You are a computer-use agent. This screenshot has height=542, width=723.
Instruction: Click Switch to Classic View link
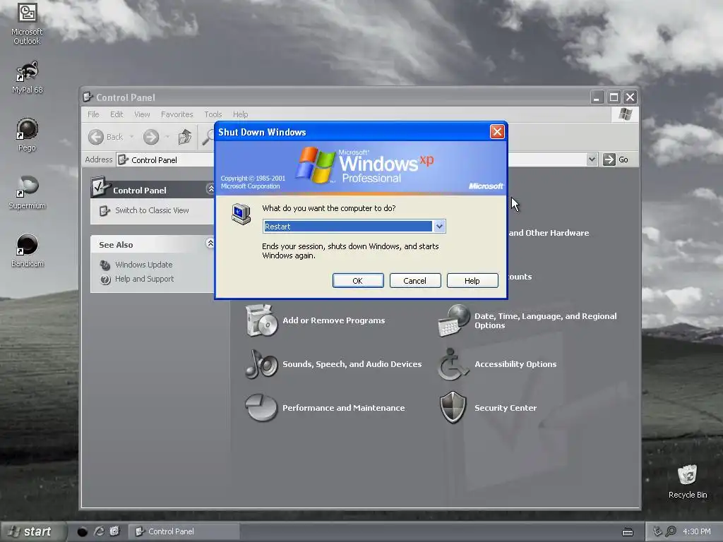[152, 210]
